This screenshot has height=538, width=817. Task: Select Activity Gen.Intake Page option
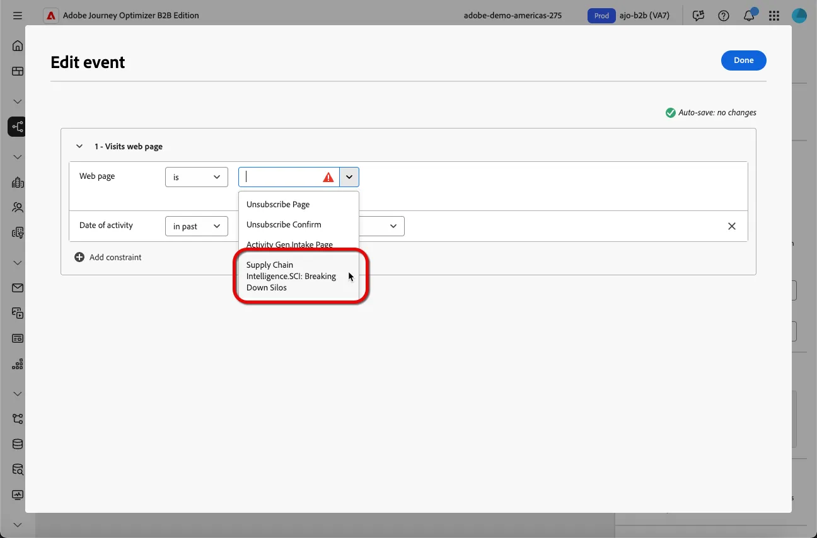pos(299,244)
